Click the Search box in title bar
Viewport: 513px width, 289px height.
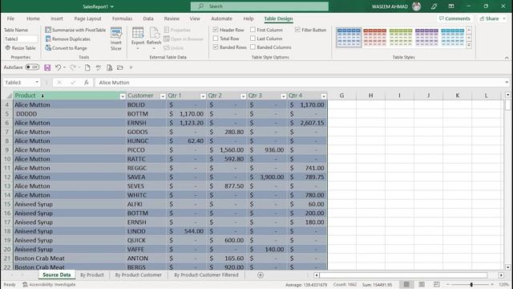[260, 6]
